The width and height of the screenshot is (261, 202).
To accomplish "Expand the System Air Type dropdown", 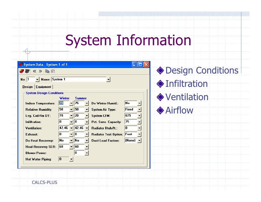I will pyautogui.click(x=139, y=110).
